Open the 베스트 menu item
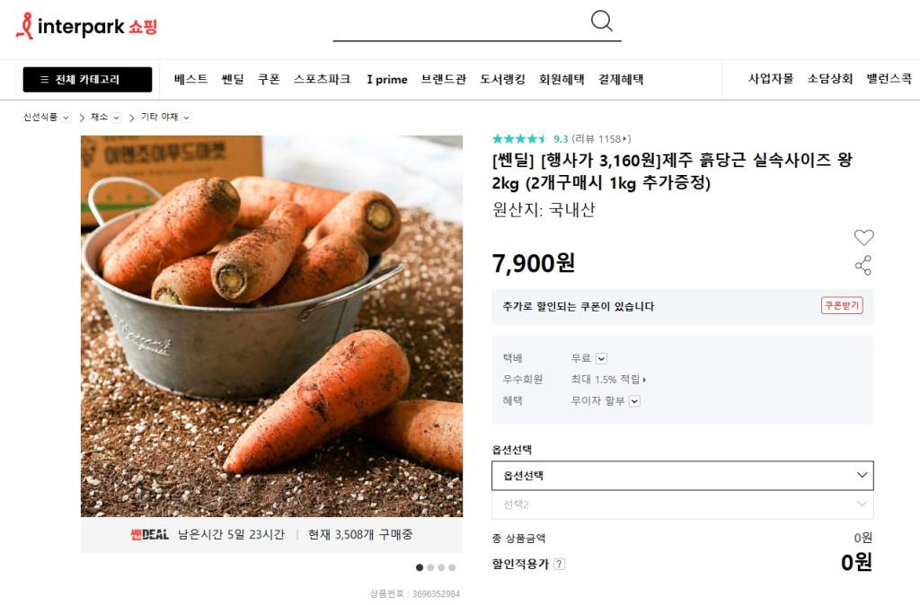Screen dimensions: 920x605 click(x=190, y=79)
